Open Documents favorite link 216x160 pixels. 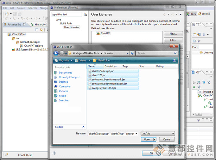(x=65, y=73)
